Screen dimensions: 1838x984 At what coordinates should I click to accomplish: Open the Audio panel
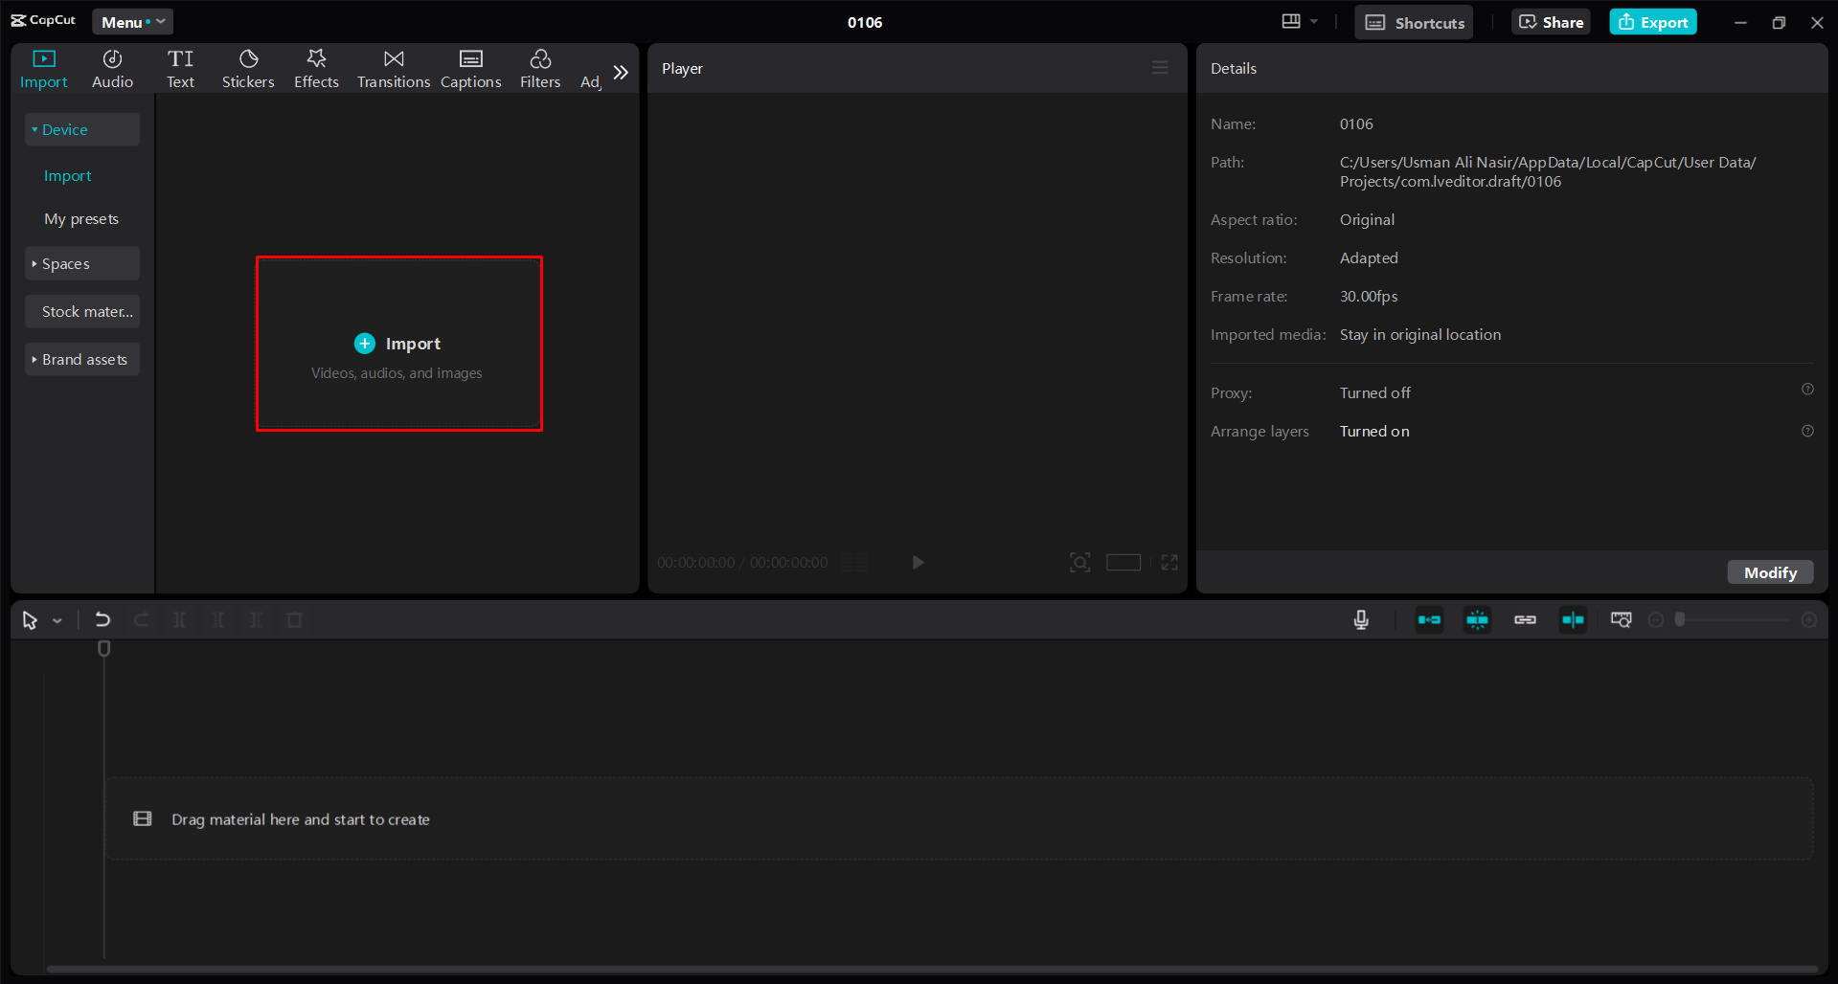pyautogui.click(x=111, y=68)
